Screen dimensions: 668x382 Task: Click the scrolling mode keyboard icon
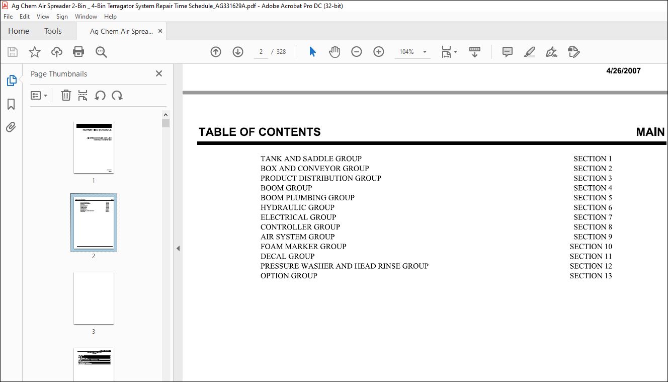[475, 52]
